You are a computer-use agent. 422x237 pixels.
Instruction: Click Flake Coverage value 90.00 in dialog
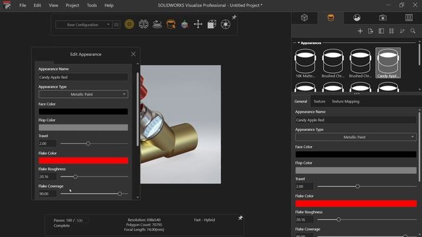coord(47,194)
